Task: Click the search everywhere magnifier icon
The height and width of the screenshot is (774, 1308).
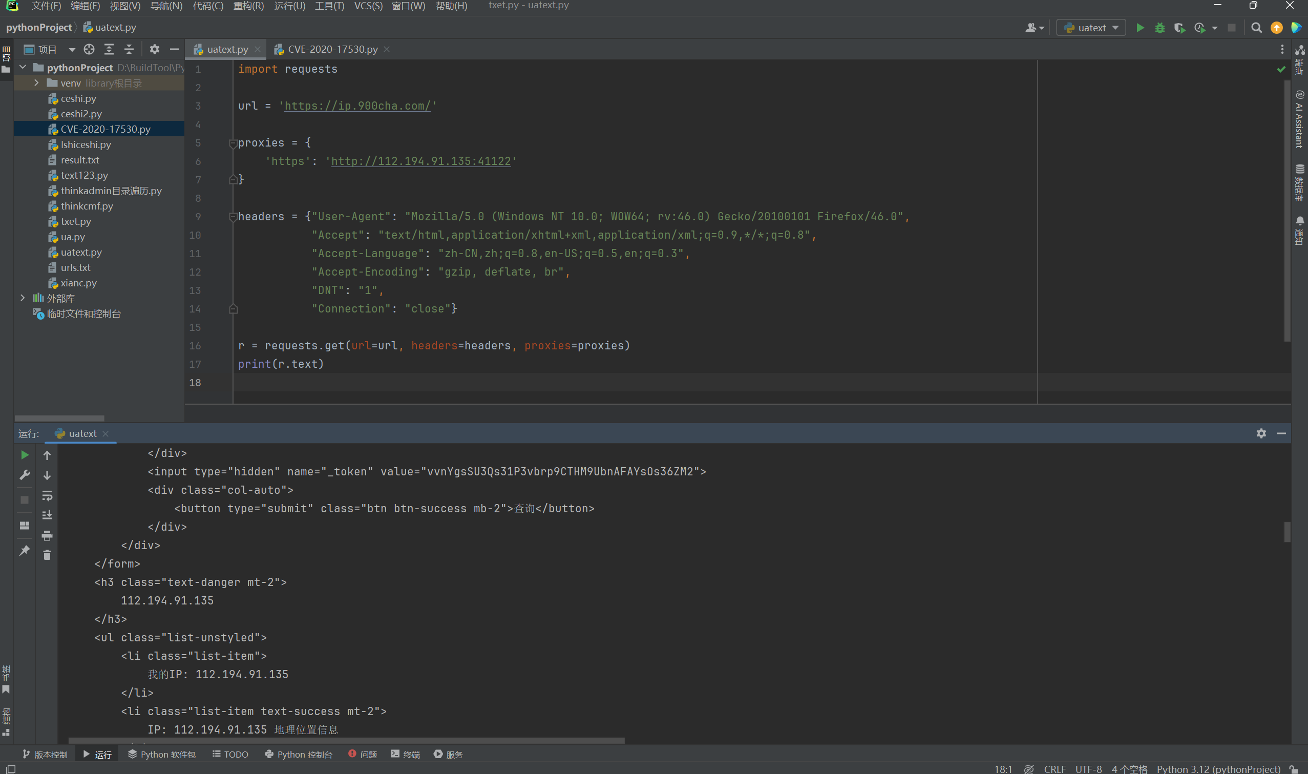Action: click(x=1256, y=28)
